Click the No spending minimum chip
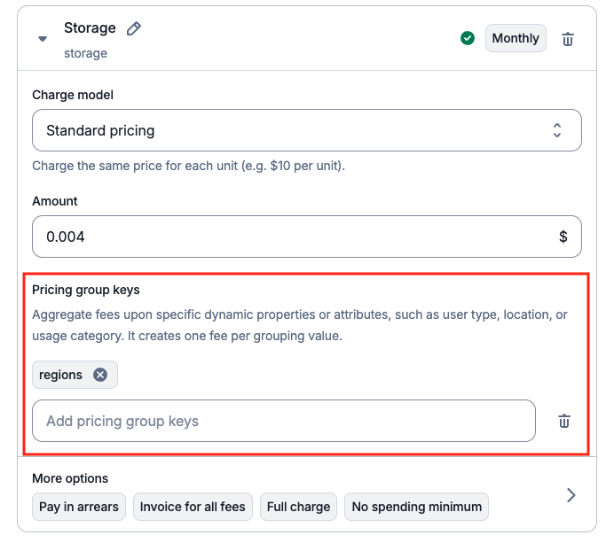The height and width of the screenshot is (543, 614). click(417, 507)
